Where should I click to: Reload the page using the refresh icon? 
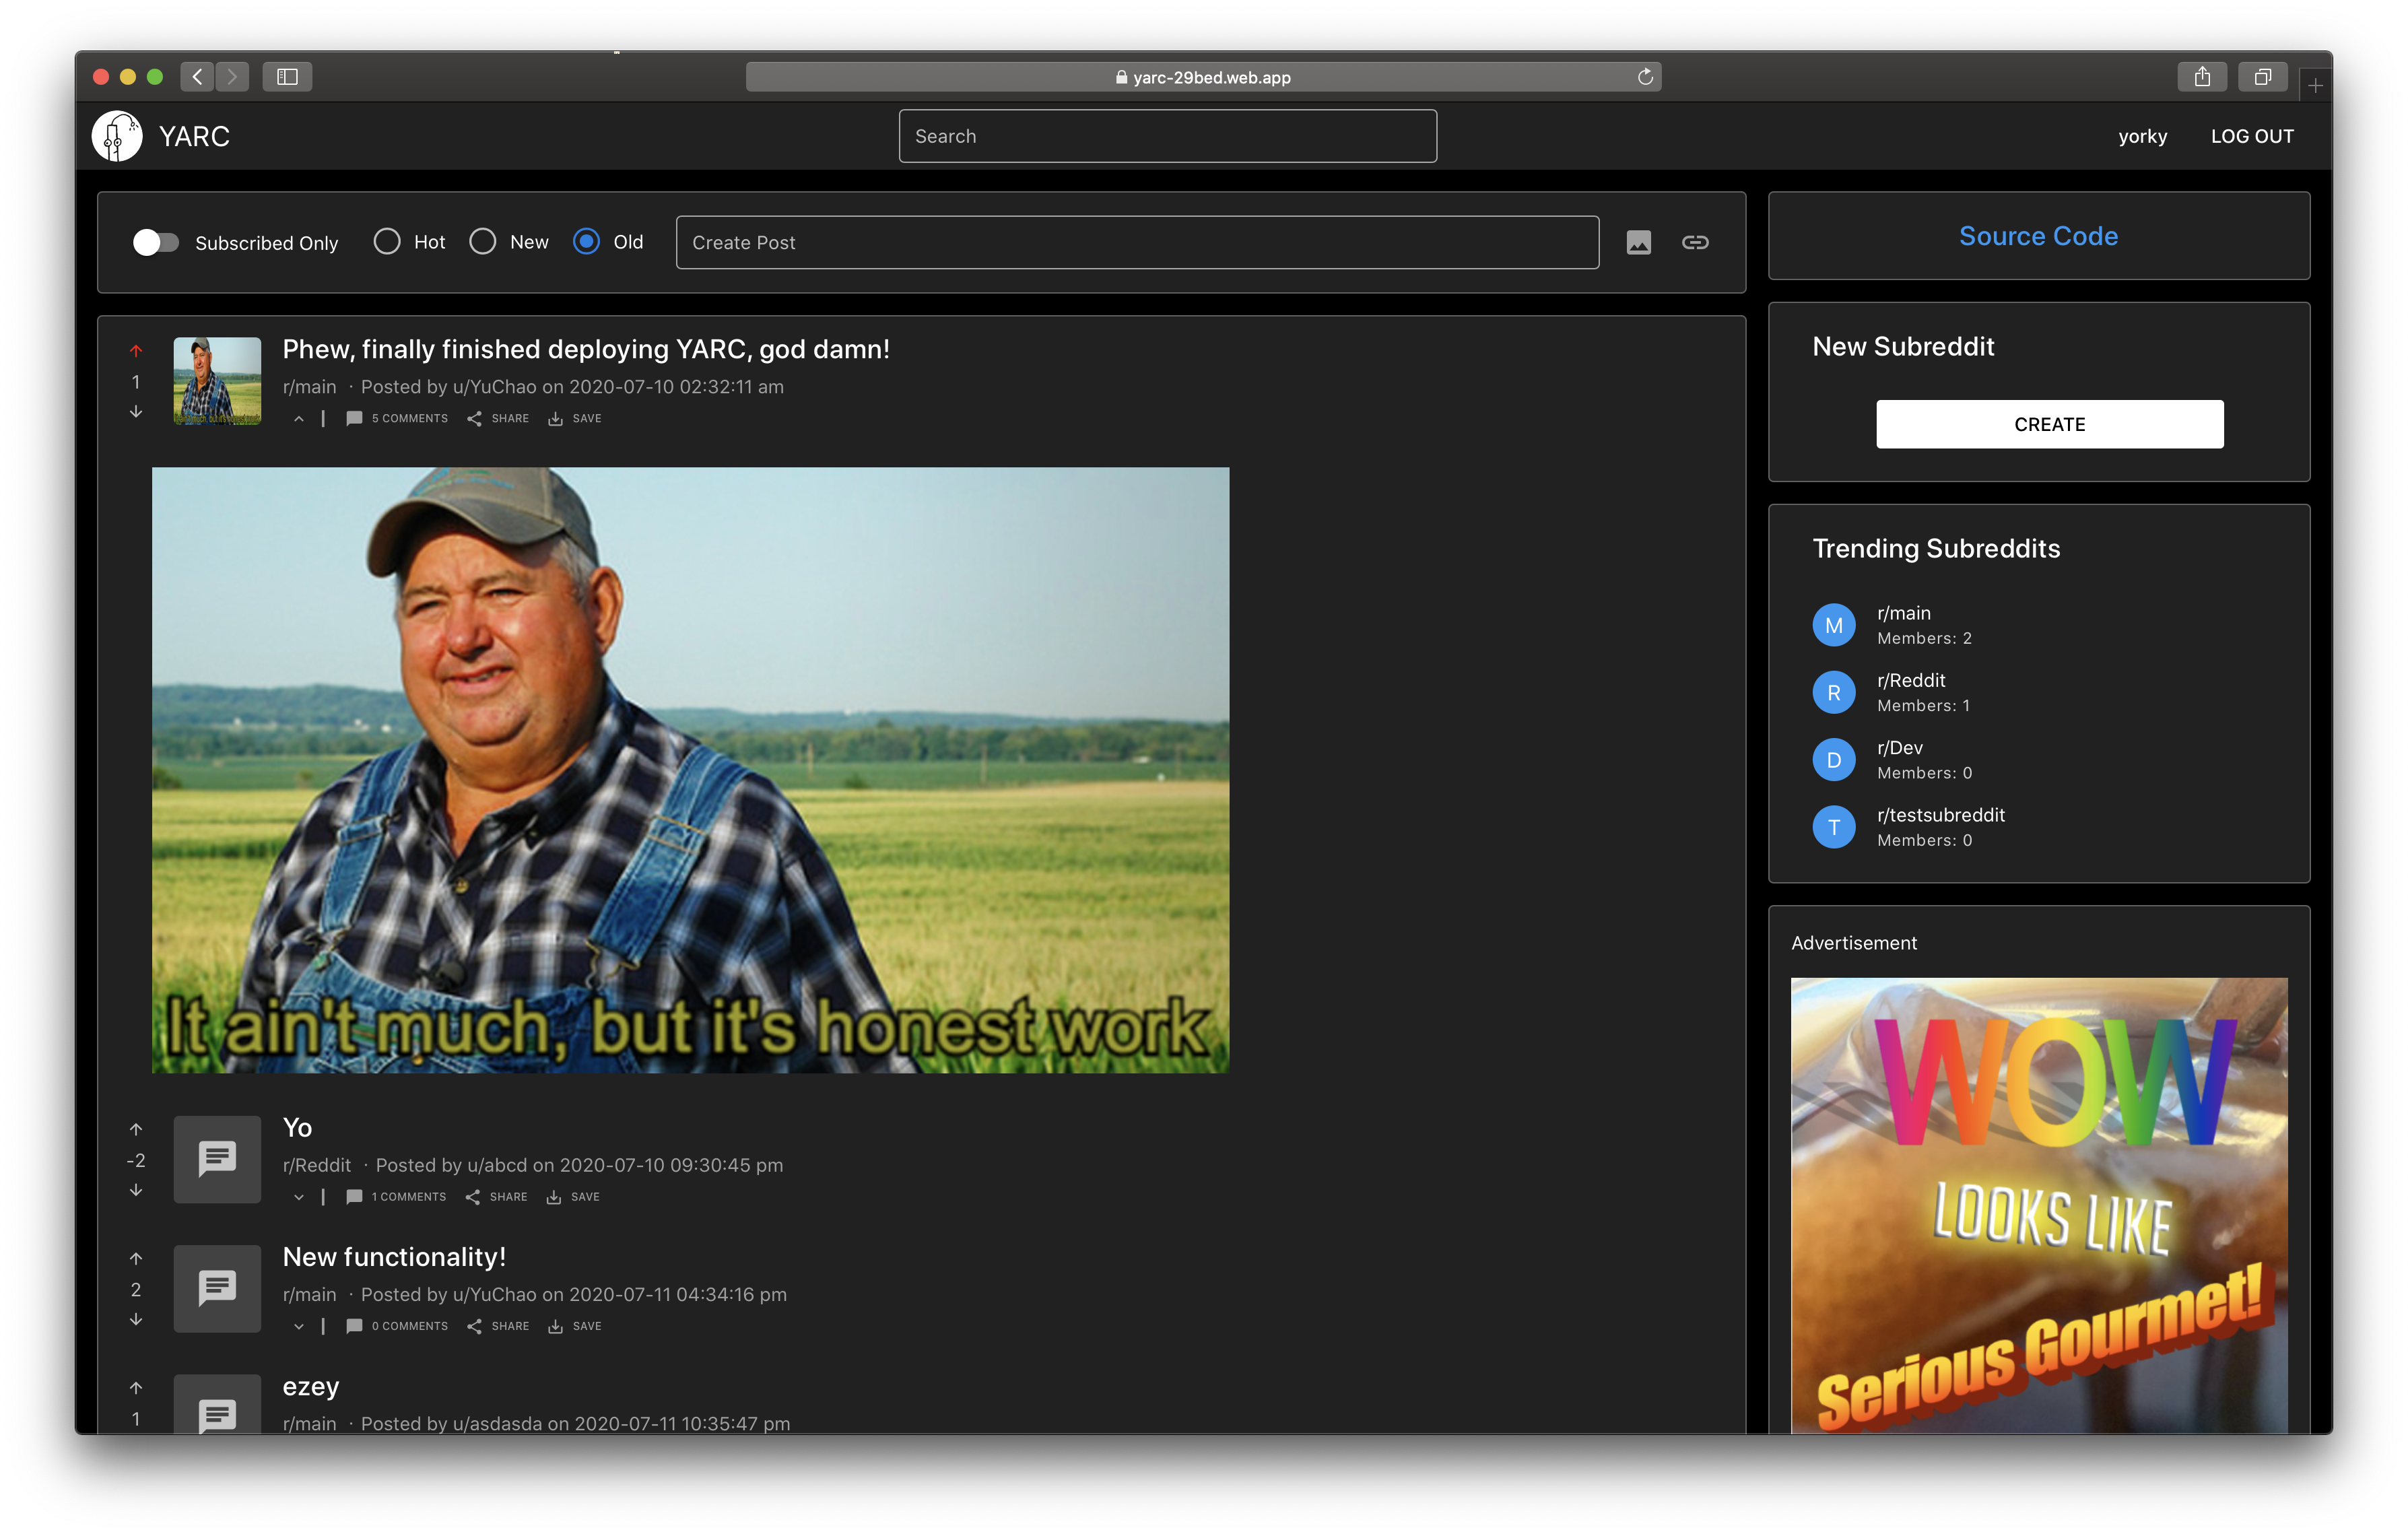[1645, 77]
